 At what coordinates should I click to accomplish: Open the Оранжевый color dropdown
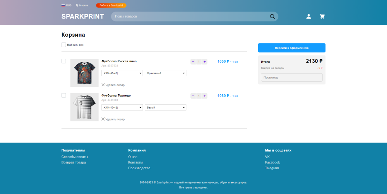[165, 73]
